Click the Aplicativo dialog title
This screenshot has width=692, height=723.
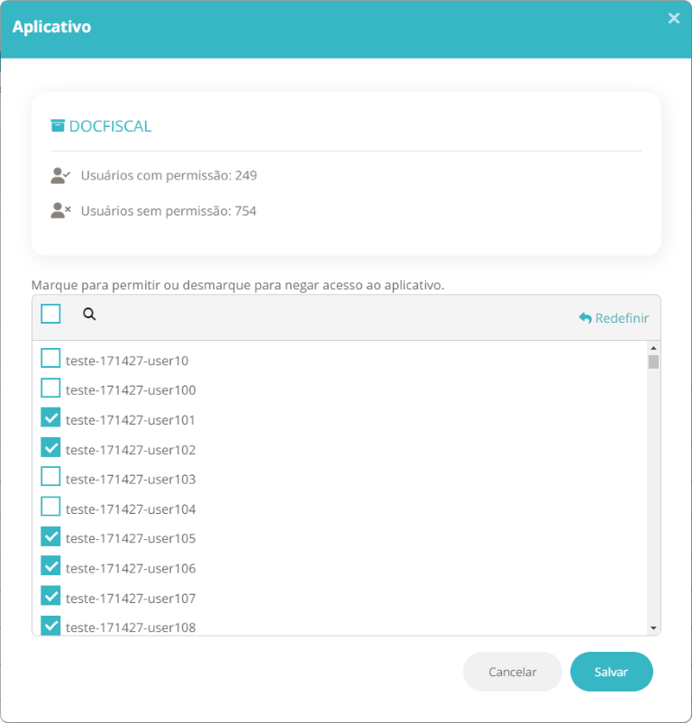(x=51, y=27)
